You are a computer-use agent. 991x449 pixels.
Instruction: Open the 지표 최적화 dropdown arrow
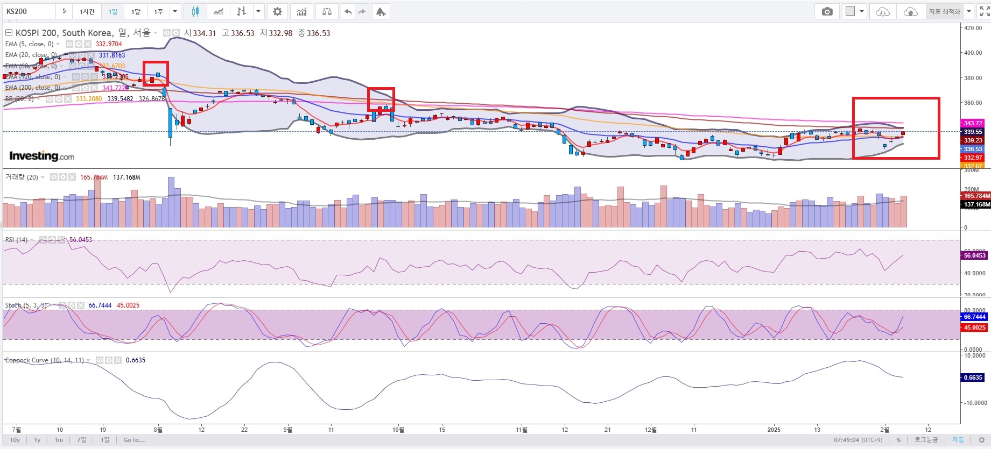tap(969, 11)
